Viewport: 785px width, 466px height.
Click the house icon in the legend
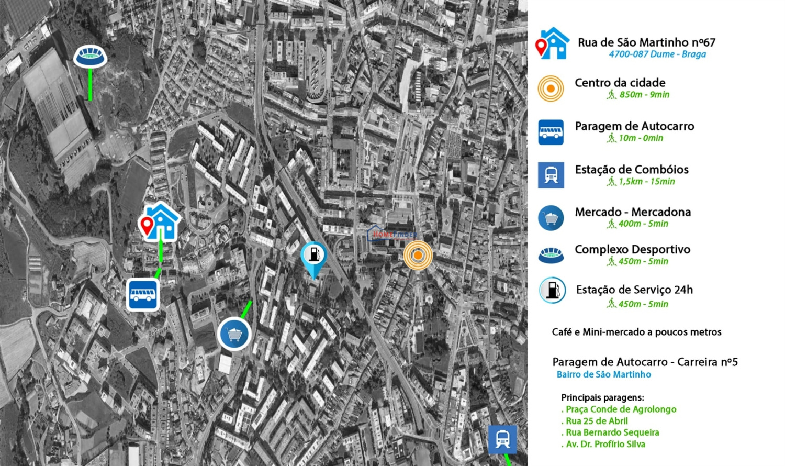(553, 44)
